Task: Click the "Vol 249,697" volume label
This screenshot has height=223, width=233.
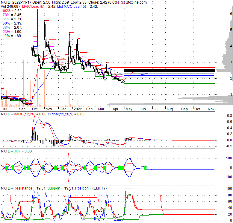Action: point(10,7)
